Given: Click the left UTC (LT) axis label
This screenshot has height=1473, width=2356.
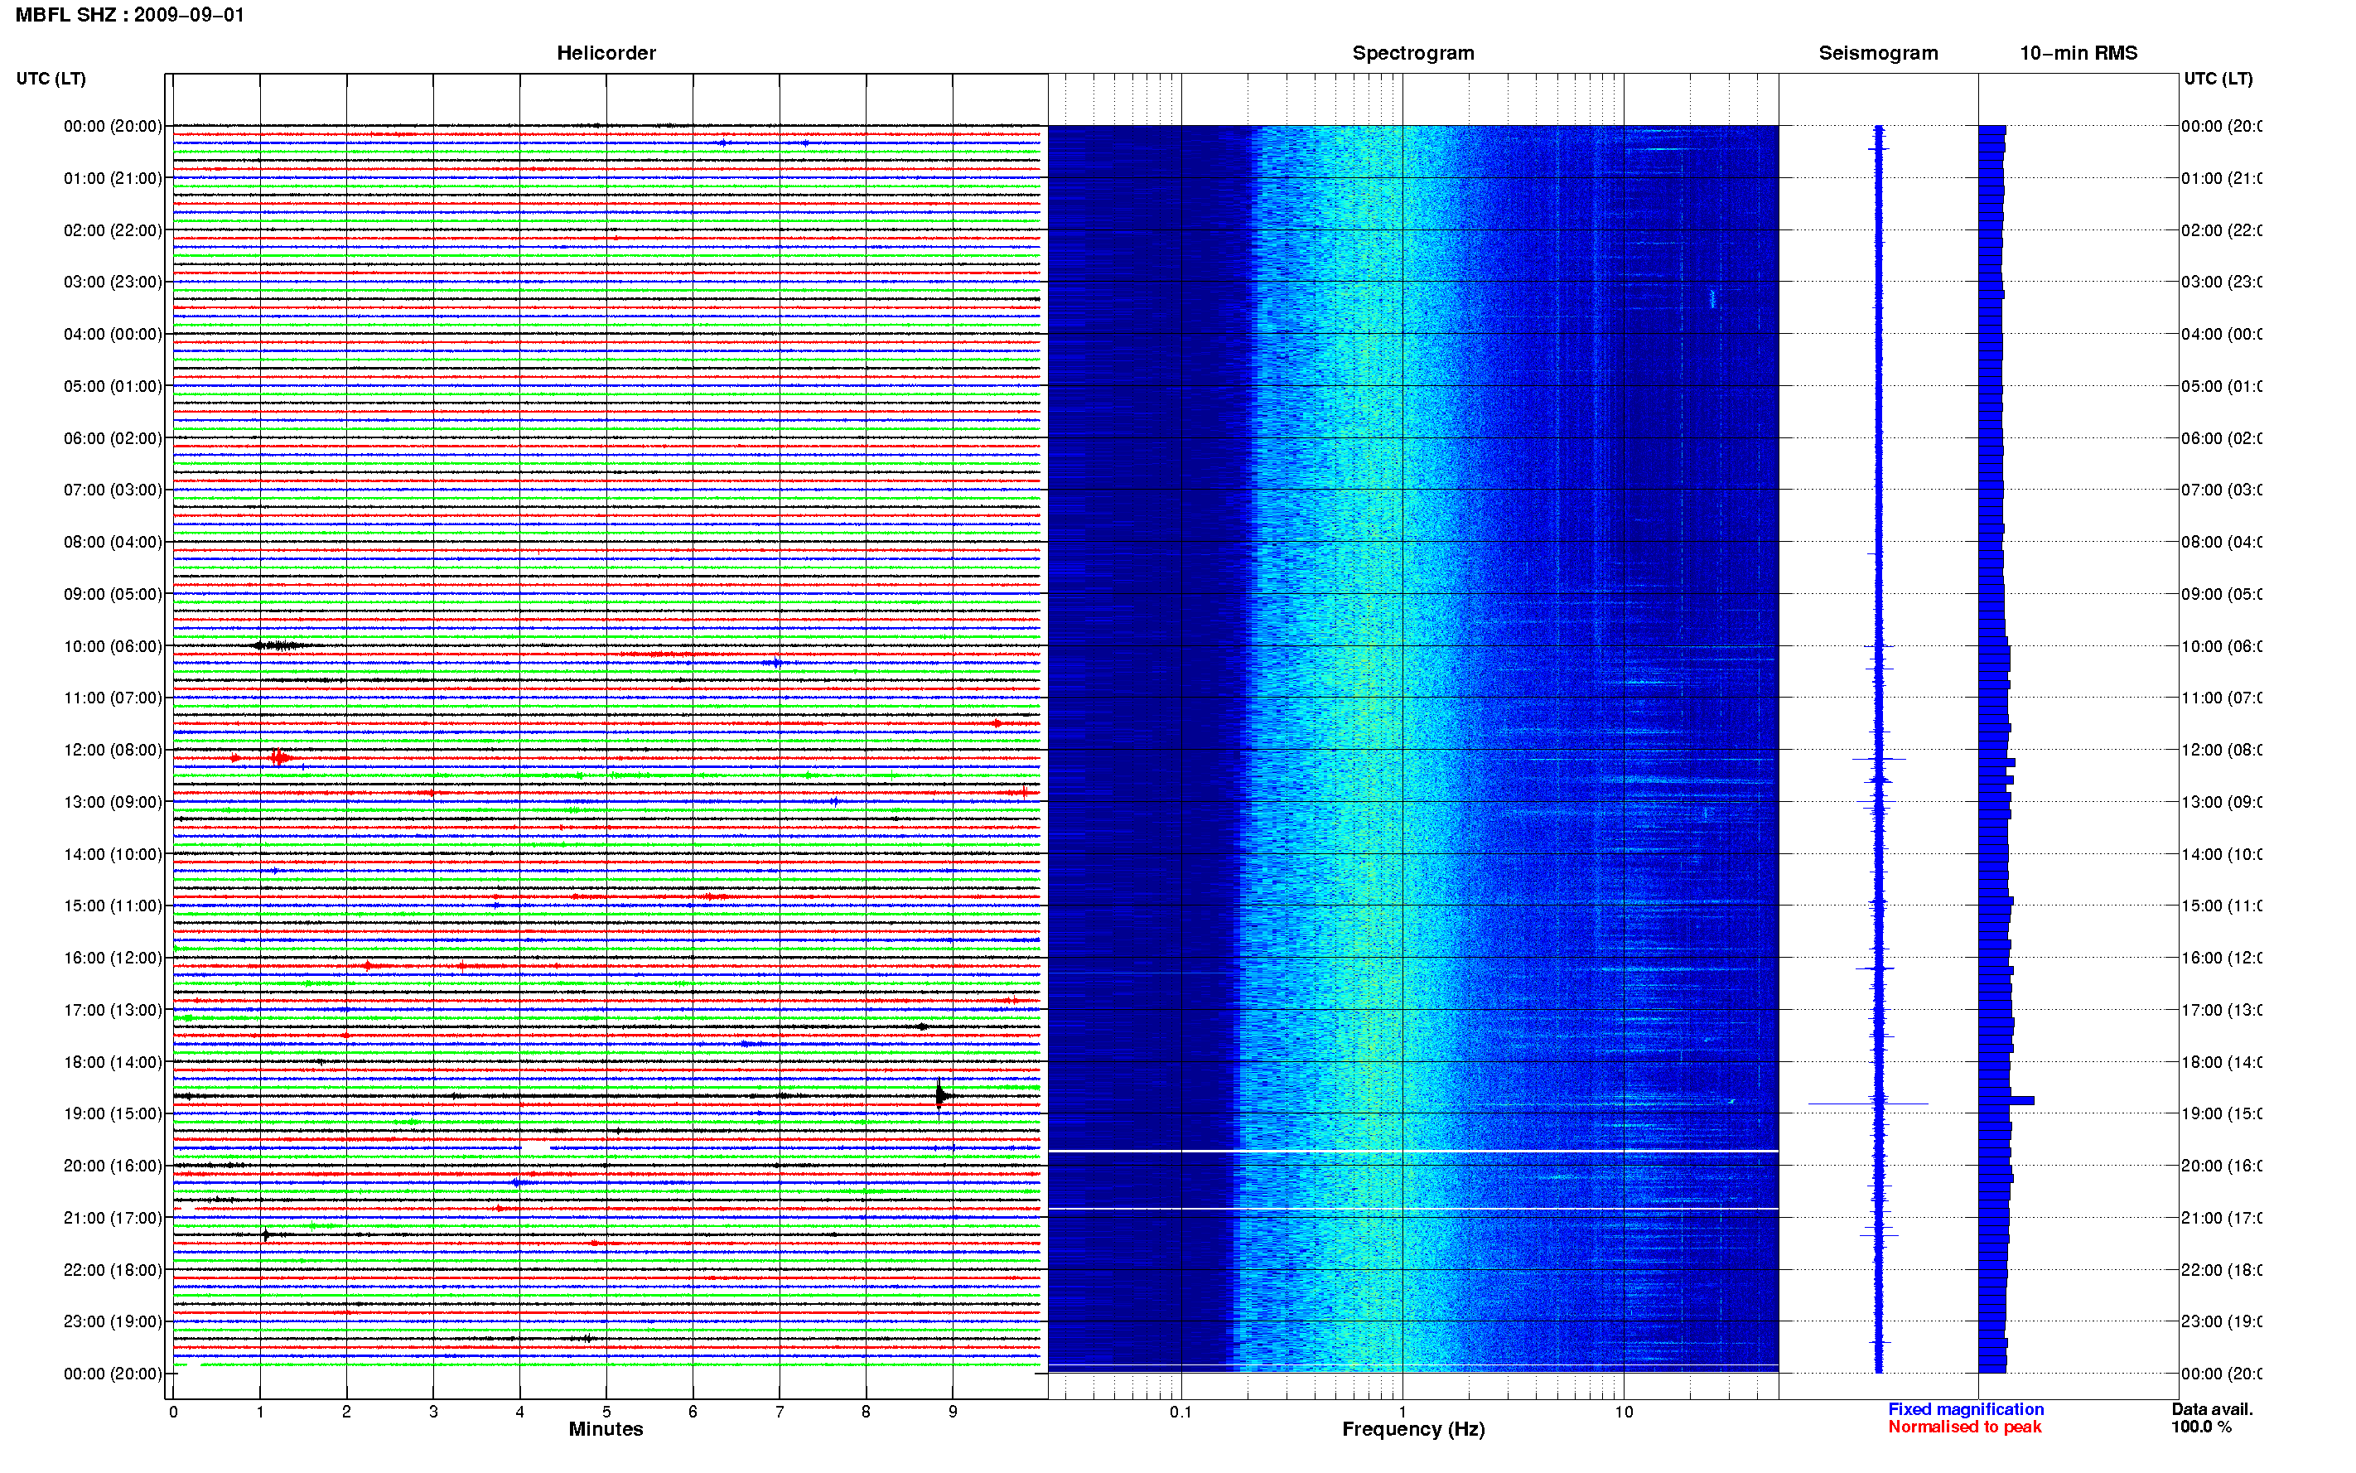Looking at the screenshot, I should (51, 79).
